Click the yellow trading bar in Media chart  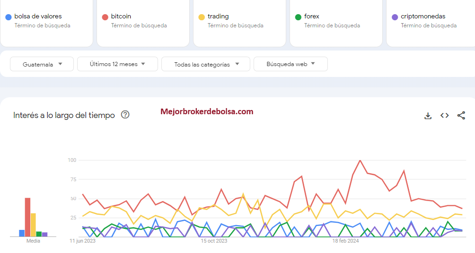33,225
